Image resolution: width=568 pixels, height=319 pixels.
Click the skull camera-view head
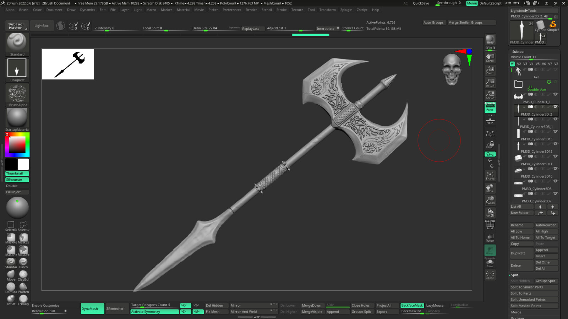coord(452,69)
